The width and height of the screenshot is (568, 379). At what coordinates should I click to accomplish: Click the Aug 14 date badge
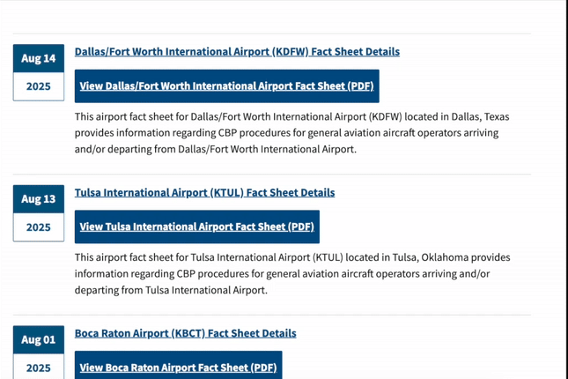coord(39,58)
